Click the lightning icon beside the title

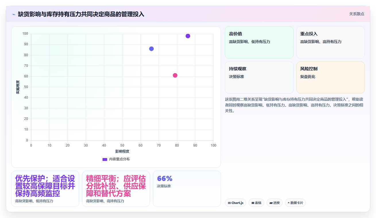pyautogui.click(x=14, y=14)
